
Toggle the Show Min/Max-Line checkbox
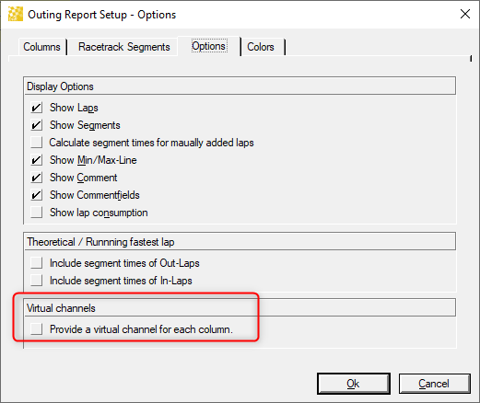pyautogui.click(x=37, y=160)
